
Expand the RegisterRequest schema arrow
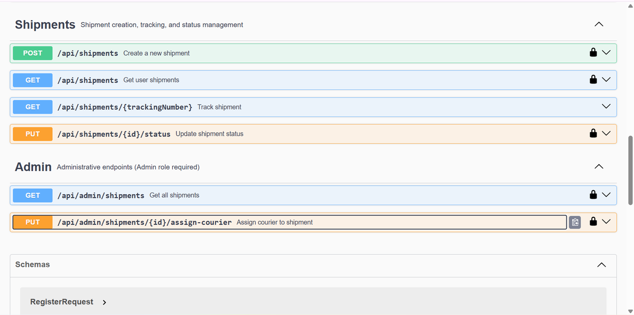(x=104, y=302)
